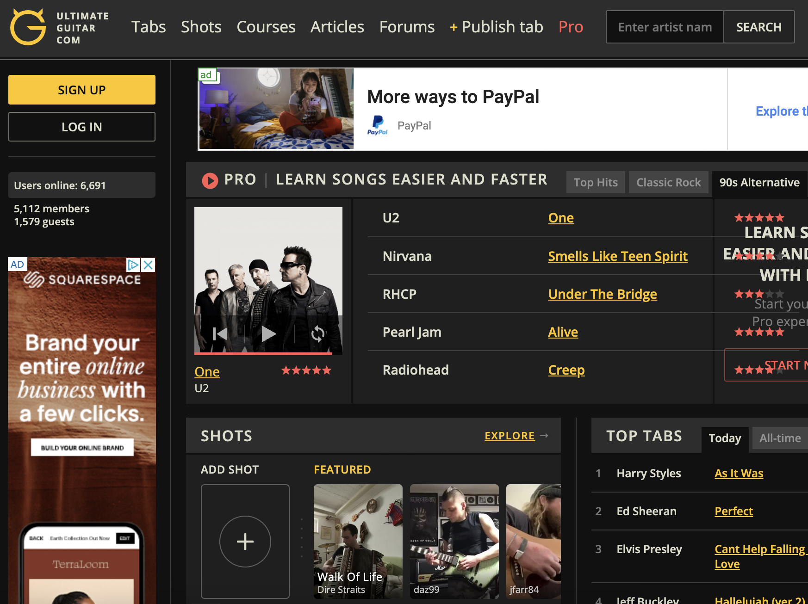Click star rating for U2 One row
This screenshot has height=604, width=808.
(759, 217)
